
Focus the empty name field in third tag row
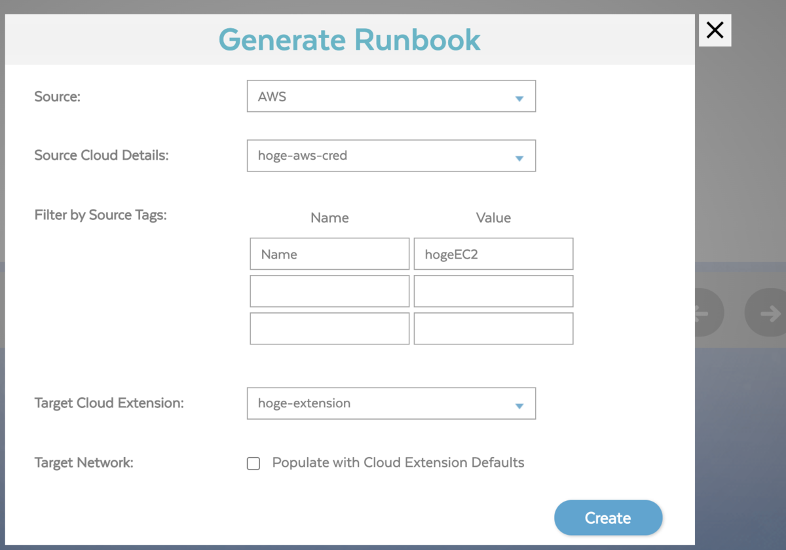coord(329,329)
